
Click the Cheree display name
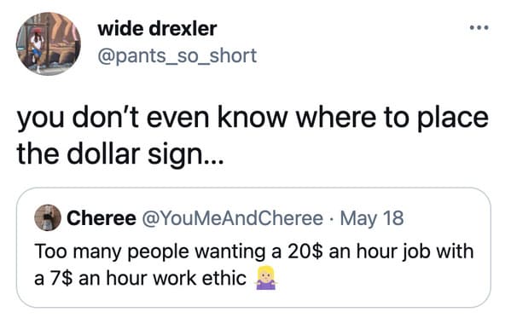(x=102, y=218)
